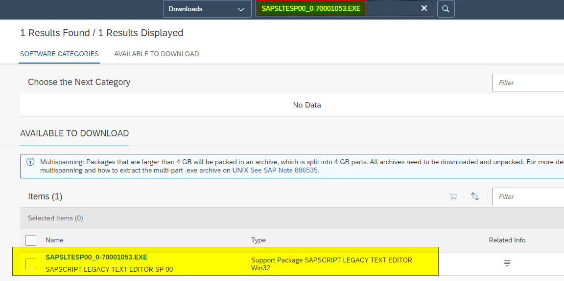
Task: Switch to SOFTWARE CATEGORIES tab
Action: 59,54
